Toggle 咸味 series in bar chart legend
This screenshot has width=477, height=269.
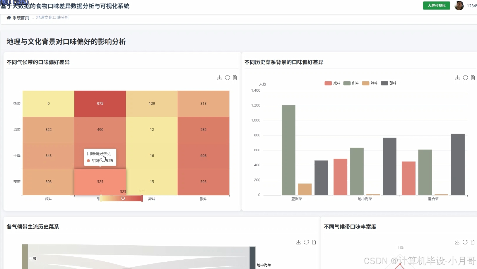pyautogui.click(x=332, y=83)
